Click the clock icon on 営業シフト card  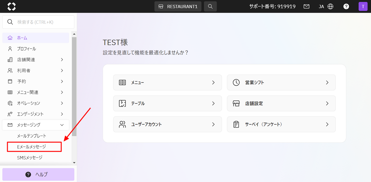coord(236,83)
